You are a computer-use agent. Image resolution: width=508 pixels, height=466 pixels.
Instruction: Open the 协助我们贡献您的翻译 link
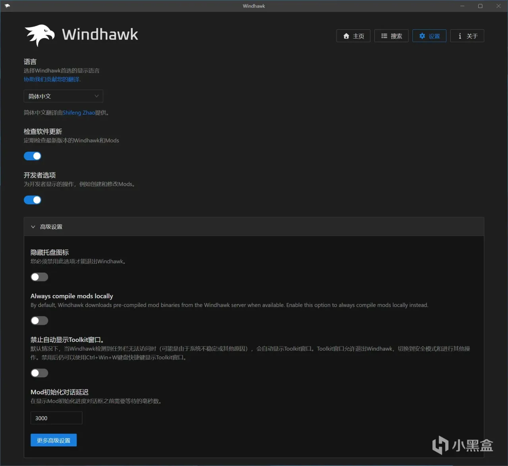coord(52,79)
